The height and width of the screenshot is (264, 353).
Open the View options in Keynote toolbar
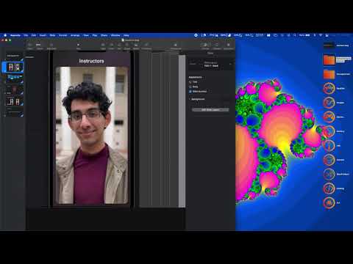click(x=29, y=46)
